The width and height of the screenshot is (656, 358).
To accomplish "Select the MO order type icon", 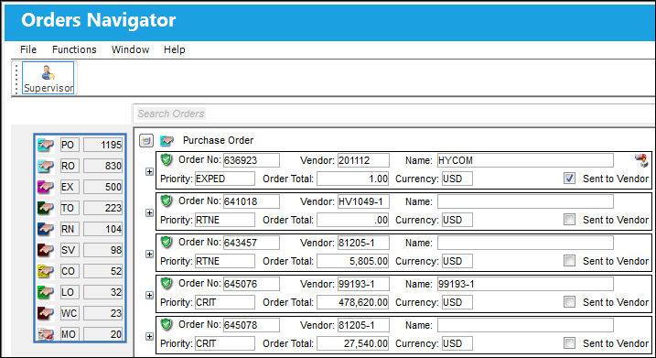I will 46,334.
